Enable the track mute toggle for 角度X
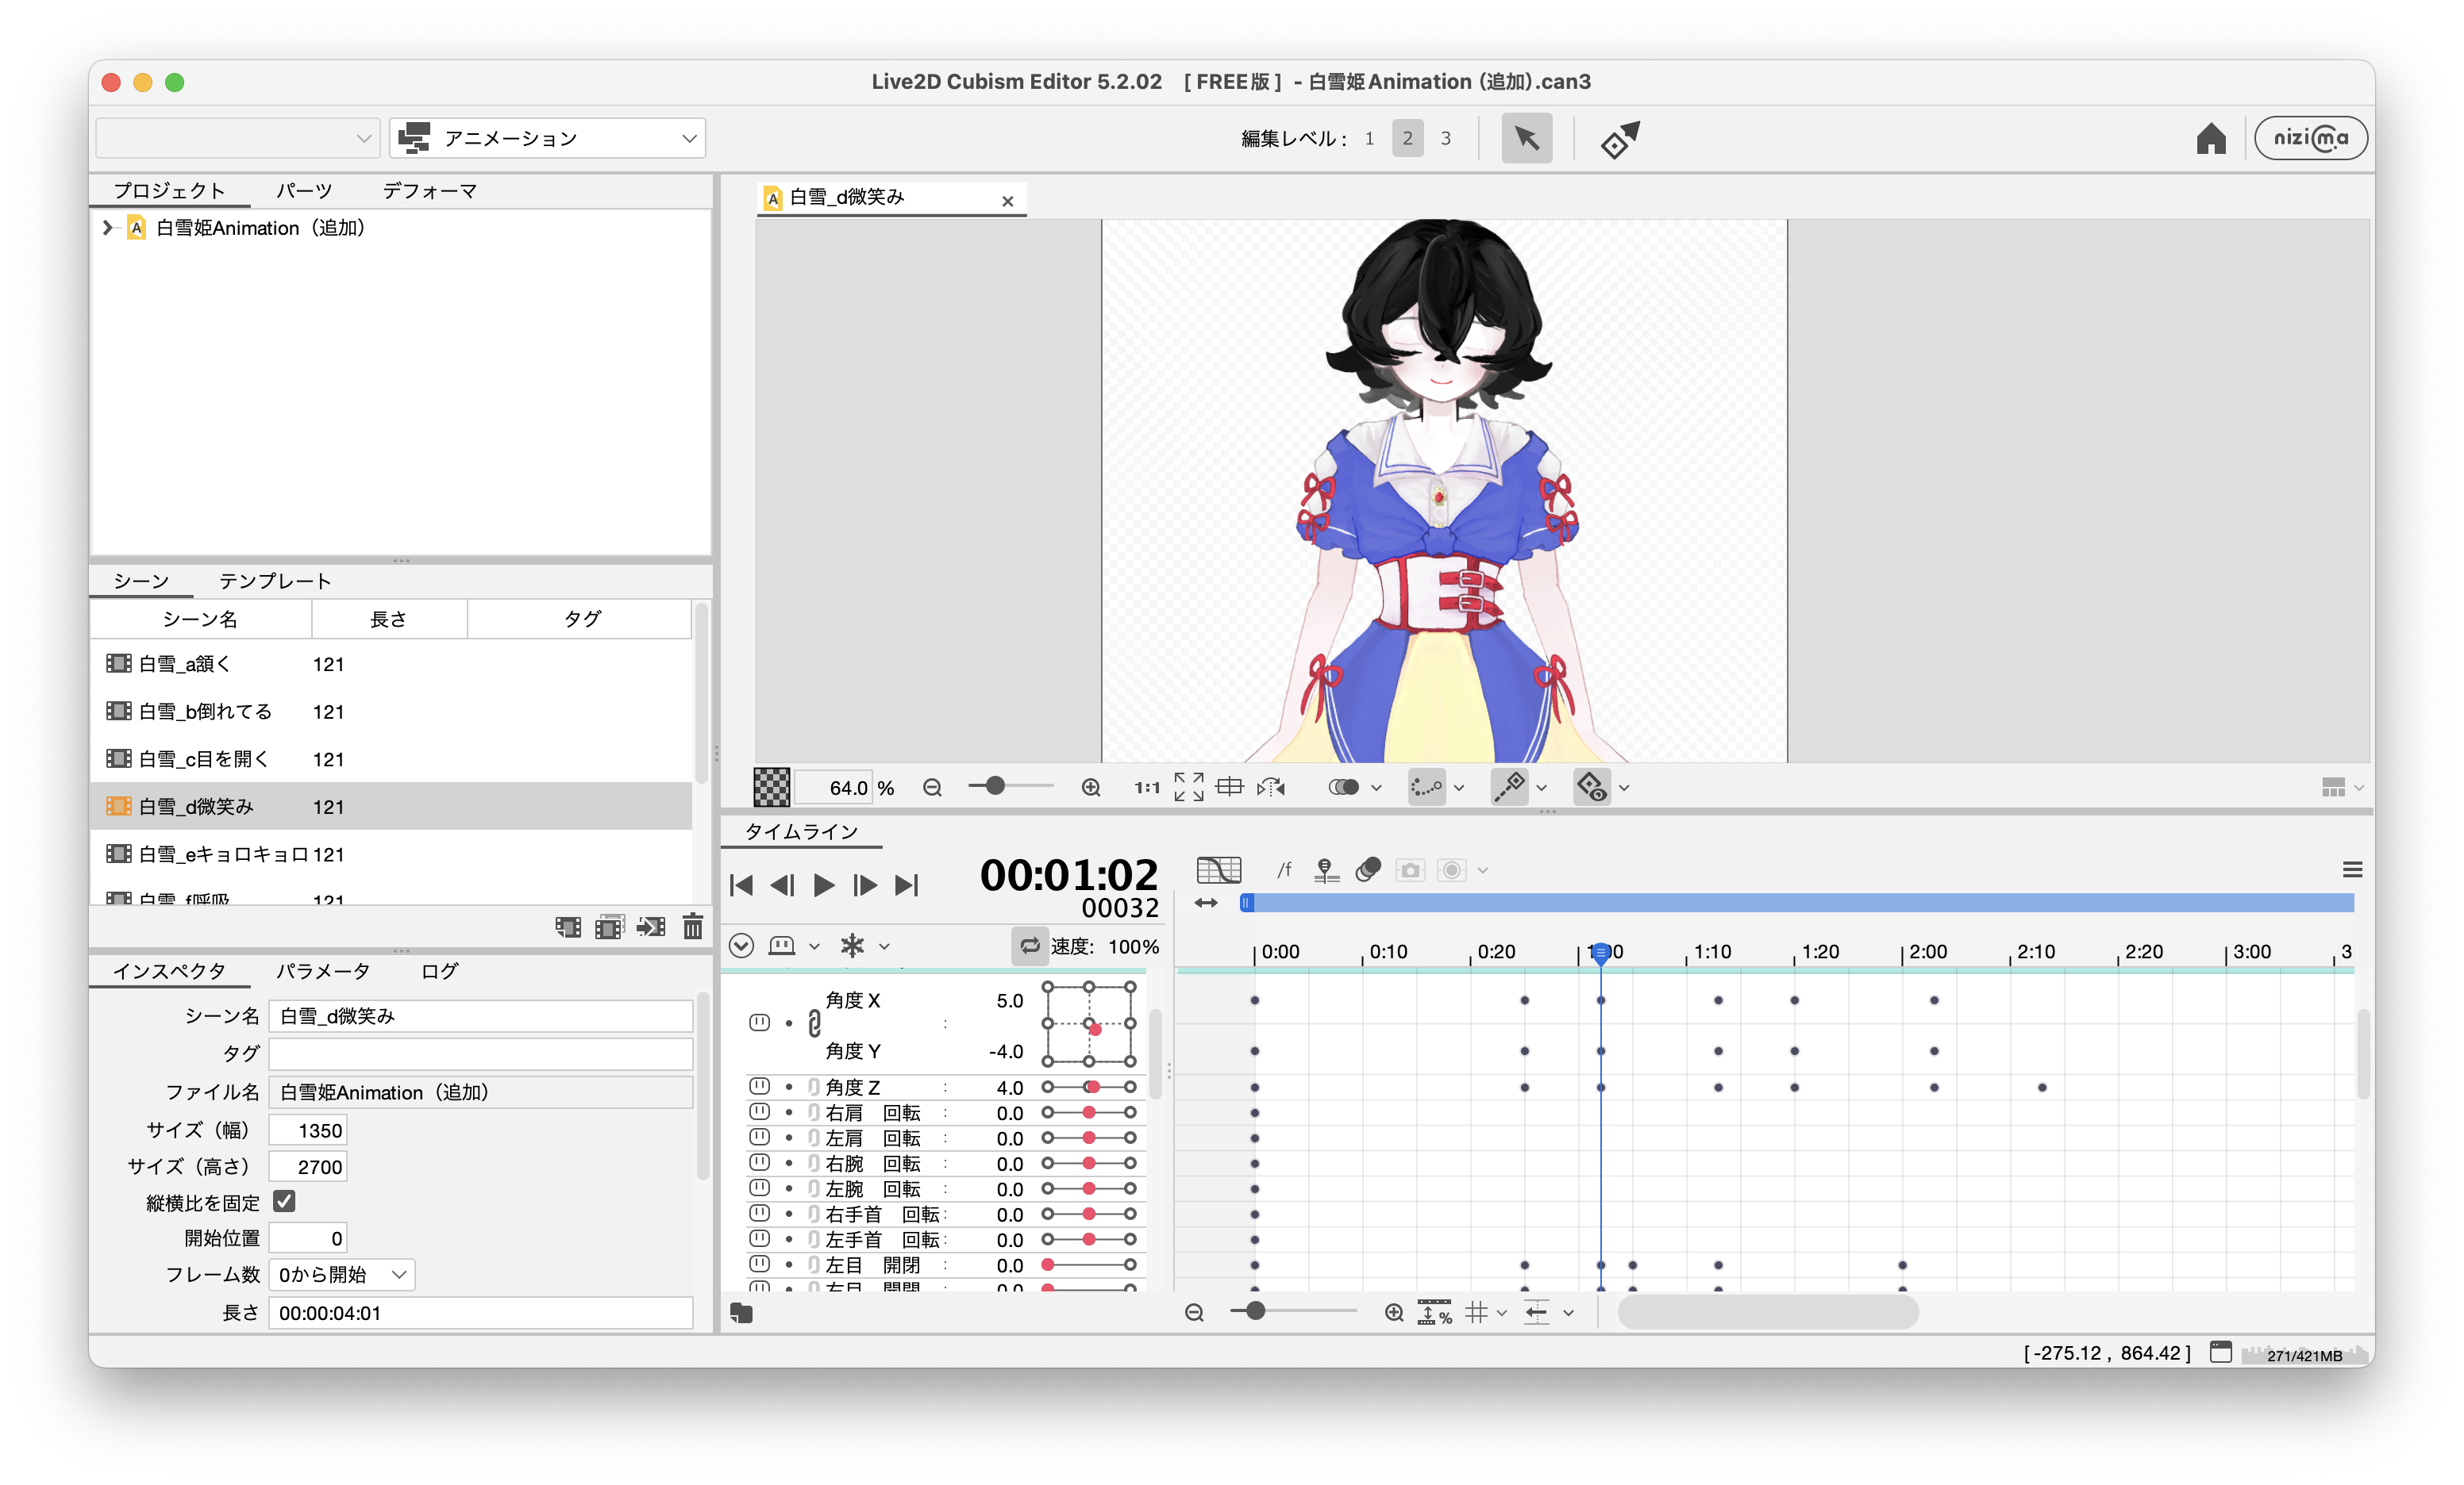The image size is (2464, 1485). pyautogui.click(x=760, y=1023)
